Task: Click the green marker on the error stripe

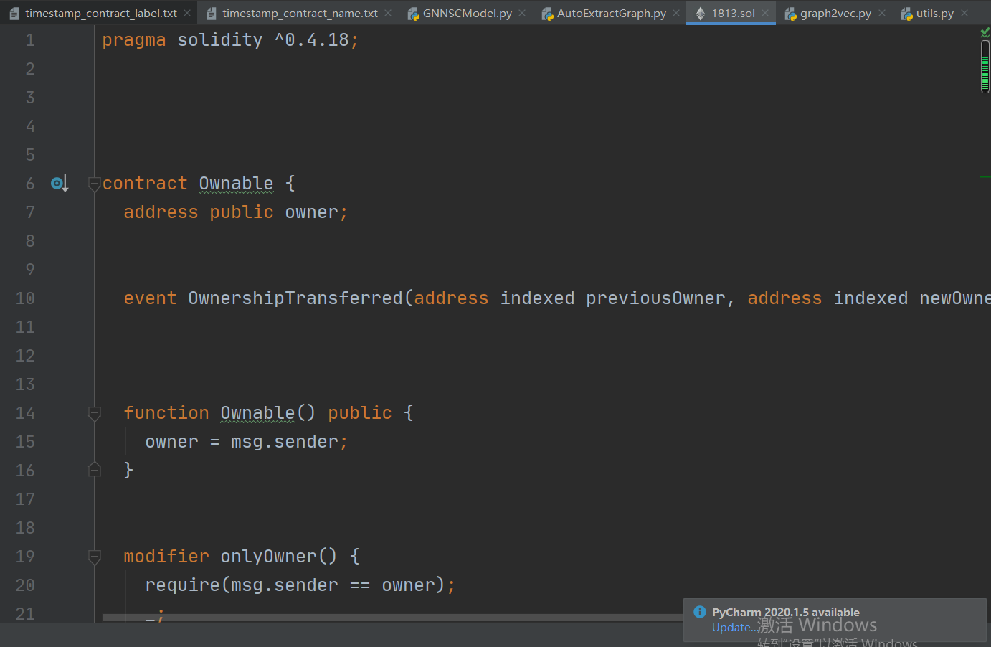Action: point(985,176)
